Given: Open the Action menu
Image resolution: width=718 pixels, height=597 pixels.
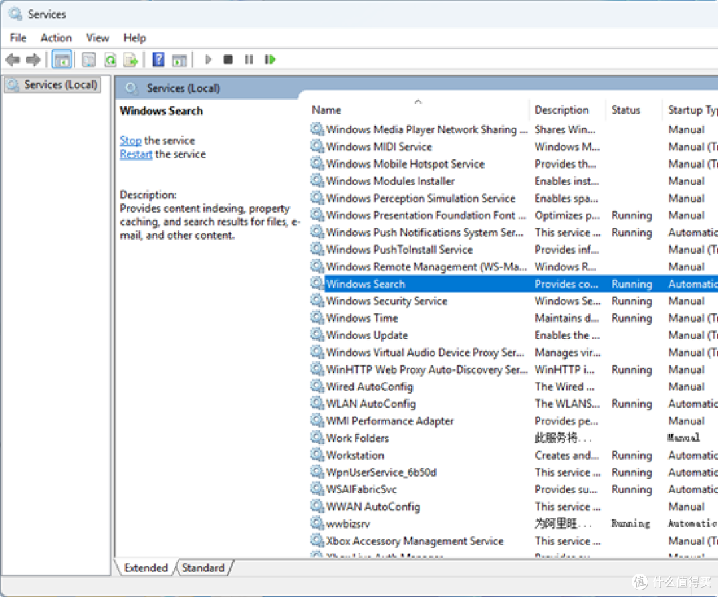Looking at the screenshot, I should coord(56,37).
